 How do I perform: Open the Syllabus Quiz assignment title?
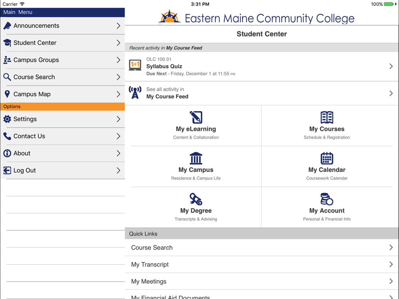(164, 66)
